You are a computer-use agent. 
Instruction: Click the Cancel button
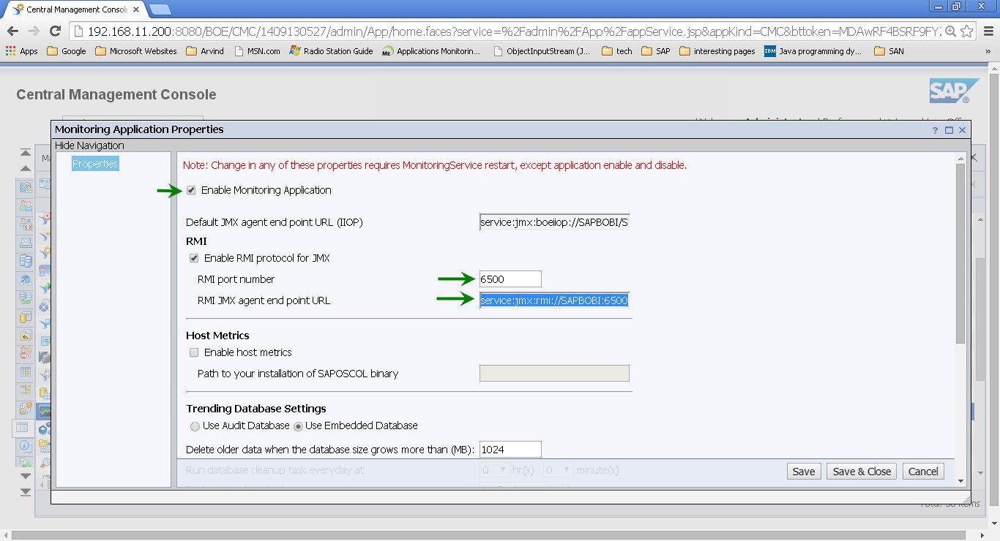pos(923,472)
